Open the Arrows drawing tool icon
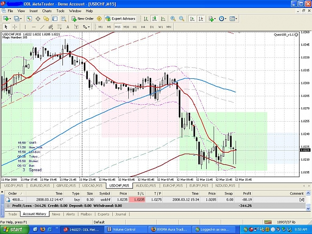 coord(85,27)
